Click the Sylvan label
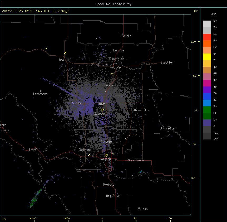The image size is (227, 222). tap(103, 65)
